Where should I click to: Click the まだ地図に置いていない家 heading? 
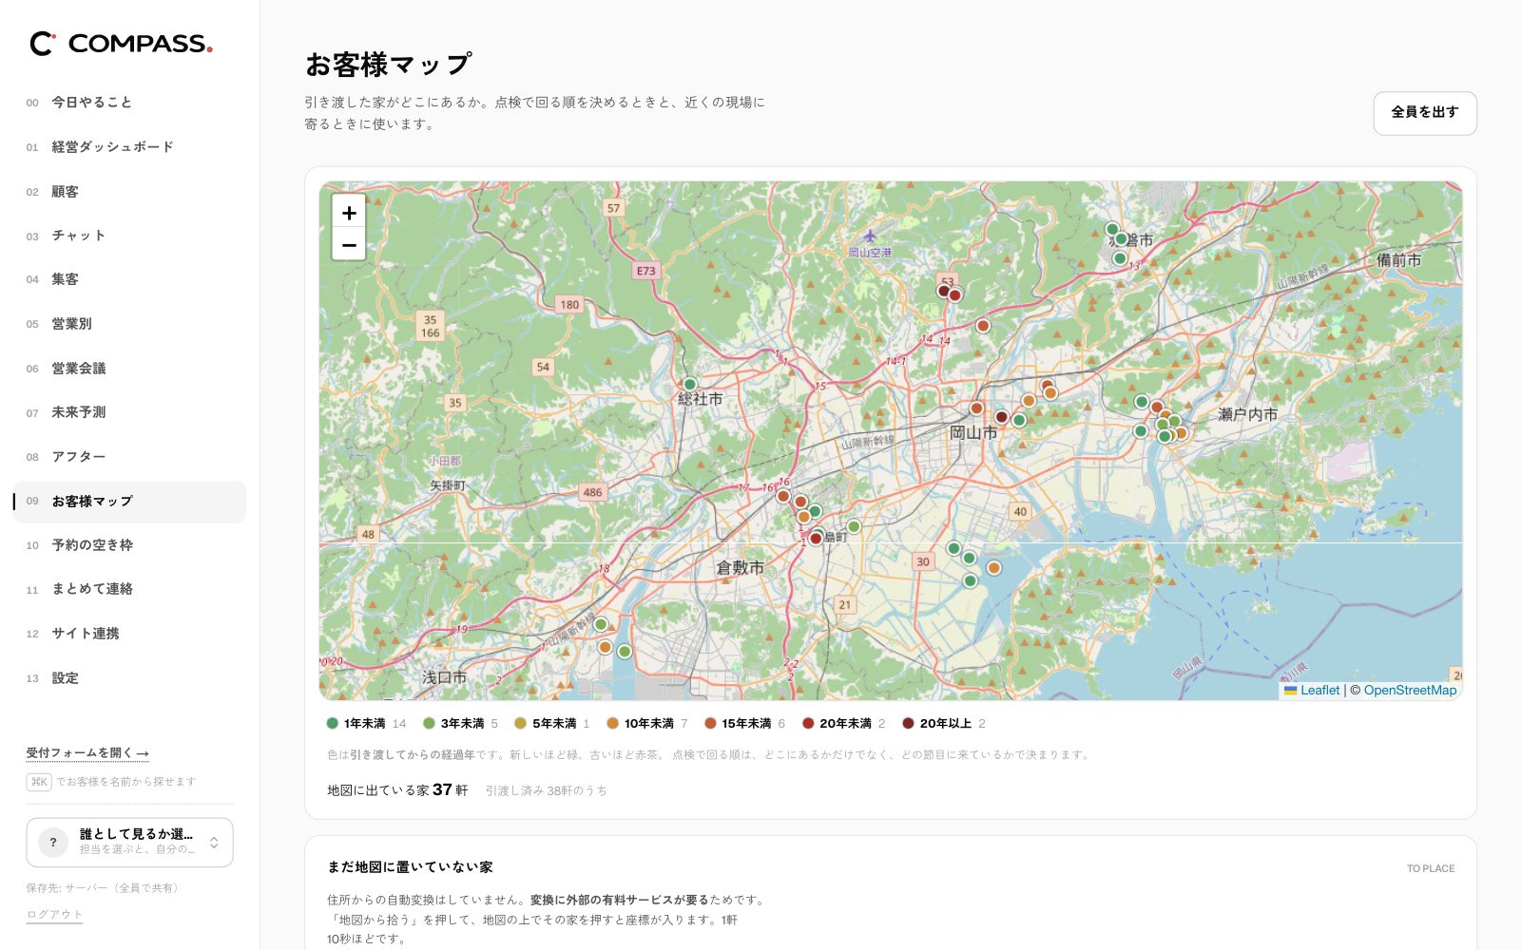411,867
